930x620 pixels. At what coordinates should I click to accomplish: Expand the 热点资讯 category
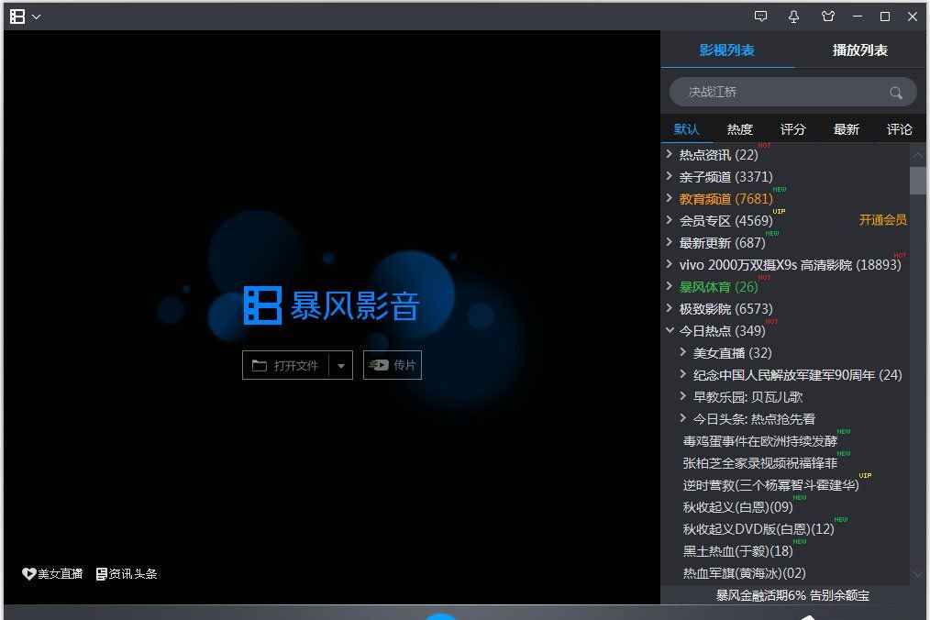pos(670,154)
